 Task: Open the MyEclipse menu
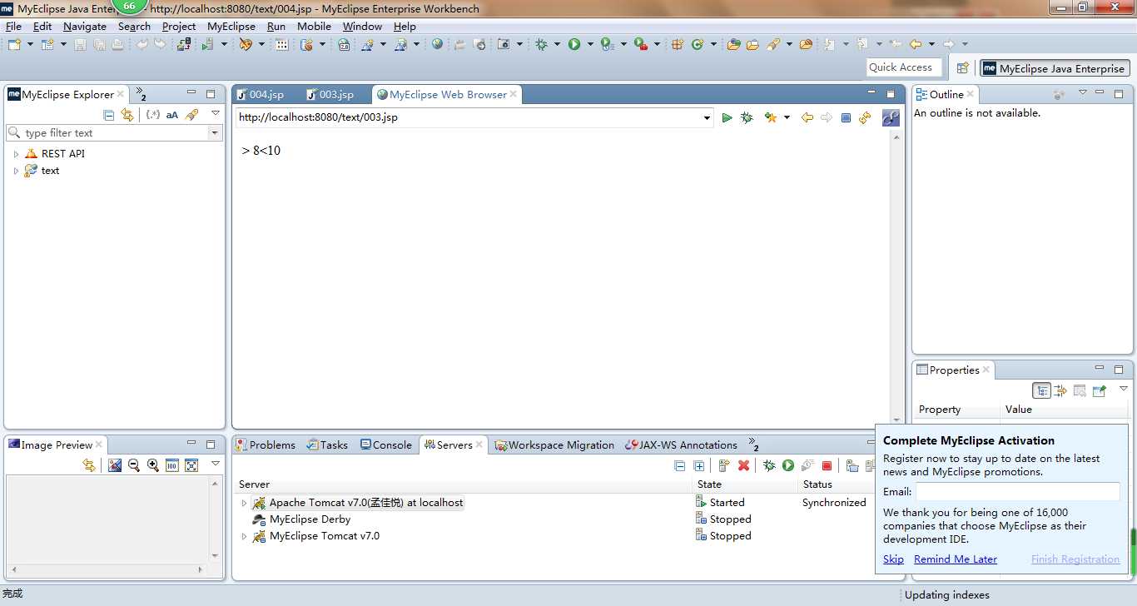[x=231, y=27]
